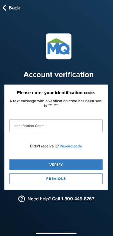The width and height of the screenshot is (113, 236).
Task: Tap the "Please enter your identification code" prompt
Action: (56, 93)
